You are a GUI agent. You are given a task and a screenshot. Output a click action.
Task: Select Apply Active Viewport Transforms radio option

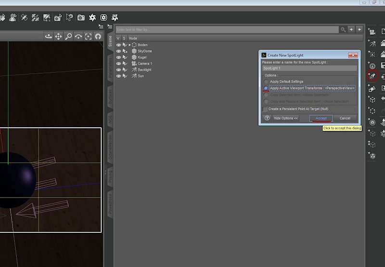(266, 88)
